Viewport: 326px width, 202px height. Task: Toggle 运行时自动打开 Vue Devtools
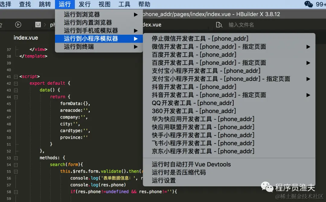229,164
